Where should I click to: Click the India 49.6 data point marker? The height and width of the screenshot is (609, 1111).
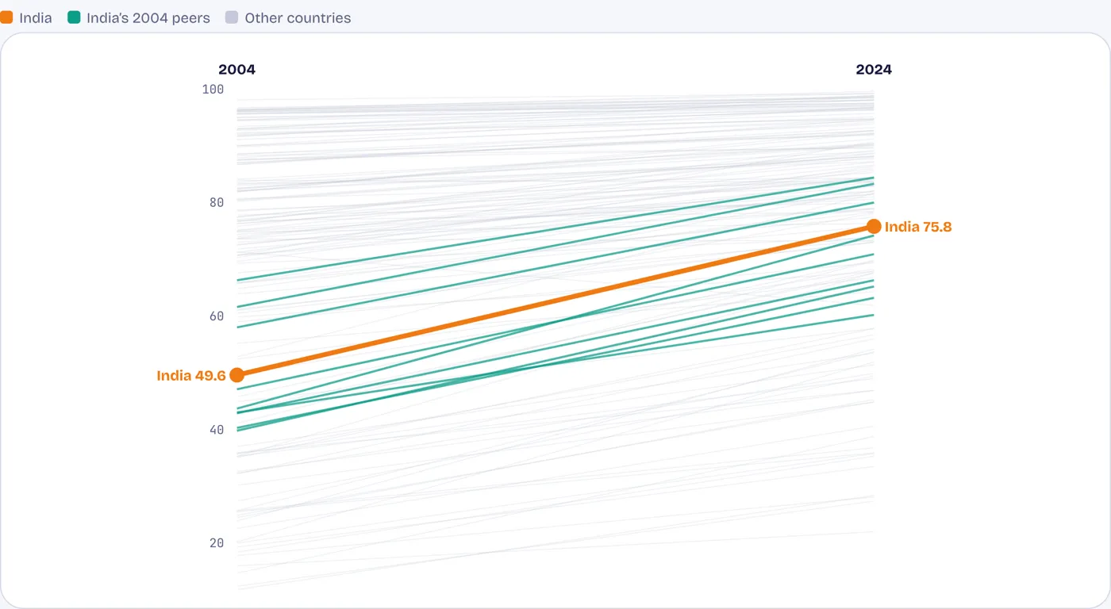coord(236,375)
